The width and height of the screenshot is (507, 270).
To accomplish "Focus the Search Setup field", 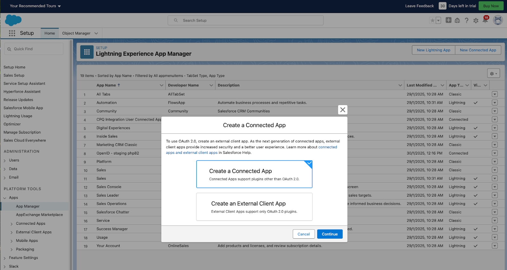I will pos(246,21).
